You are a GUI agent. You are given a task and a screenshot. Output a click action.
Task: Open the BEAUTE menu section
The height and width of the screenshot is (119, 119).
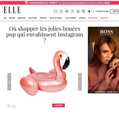click(22, 18)
